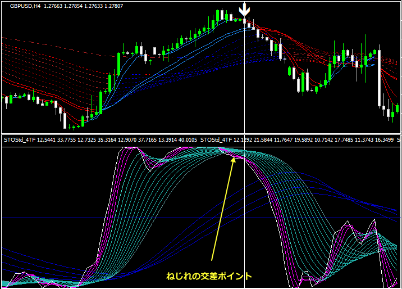Select the highest white candle at the peak
402x289 pixels.
tap(222, 15)
